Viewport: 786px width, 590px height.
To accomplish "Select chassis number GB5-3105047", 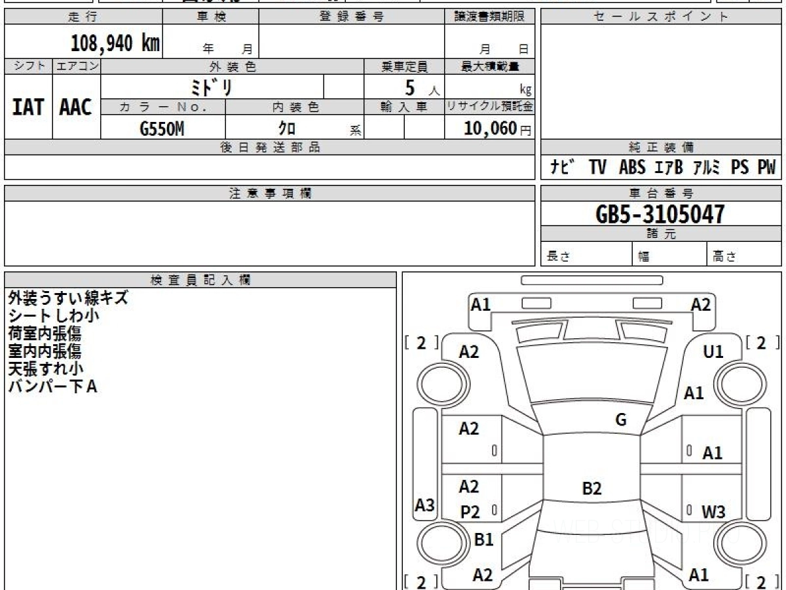I will tap(660, 214).
